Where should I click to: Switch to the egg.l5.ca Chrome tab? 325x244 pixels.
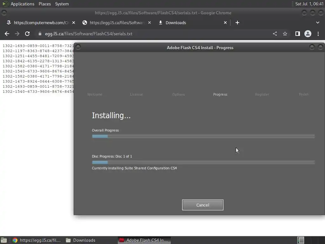[x=116, y=23]
